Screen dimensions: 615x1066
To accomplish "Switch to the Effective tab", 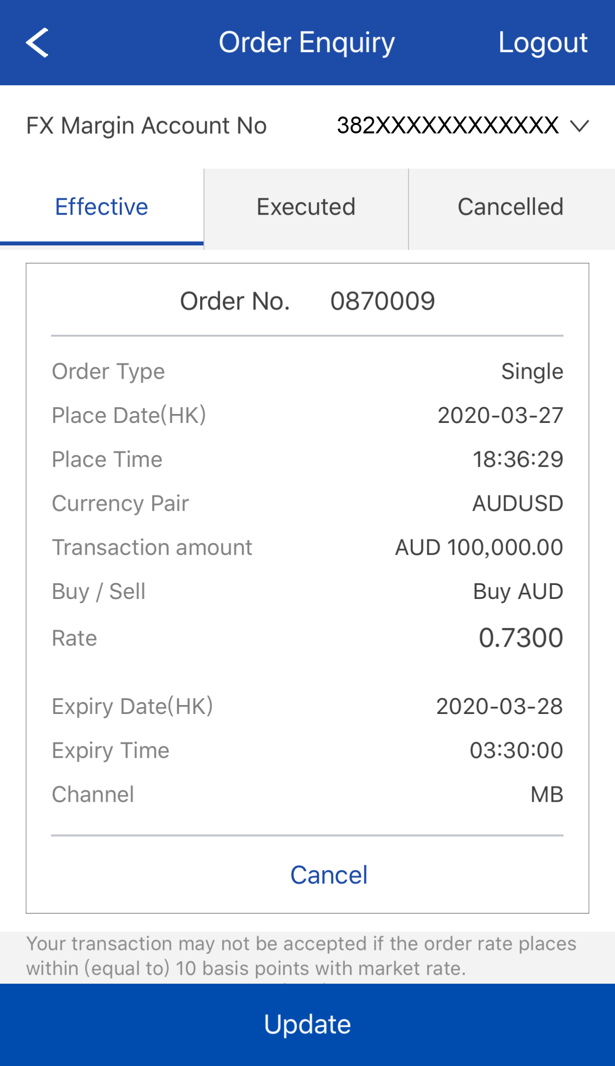I will pyautogui.click(x=102, y=207).
